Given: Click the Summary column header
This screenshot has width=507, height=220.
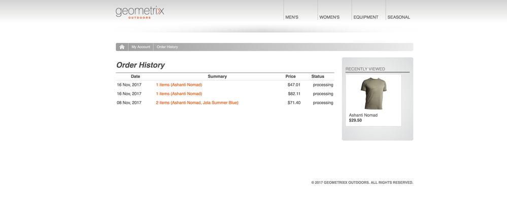Looking at the screenshot, I should coord(217,76).
